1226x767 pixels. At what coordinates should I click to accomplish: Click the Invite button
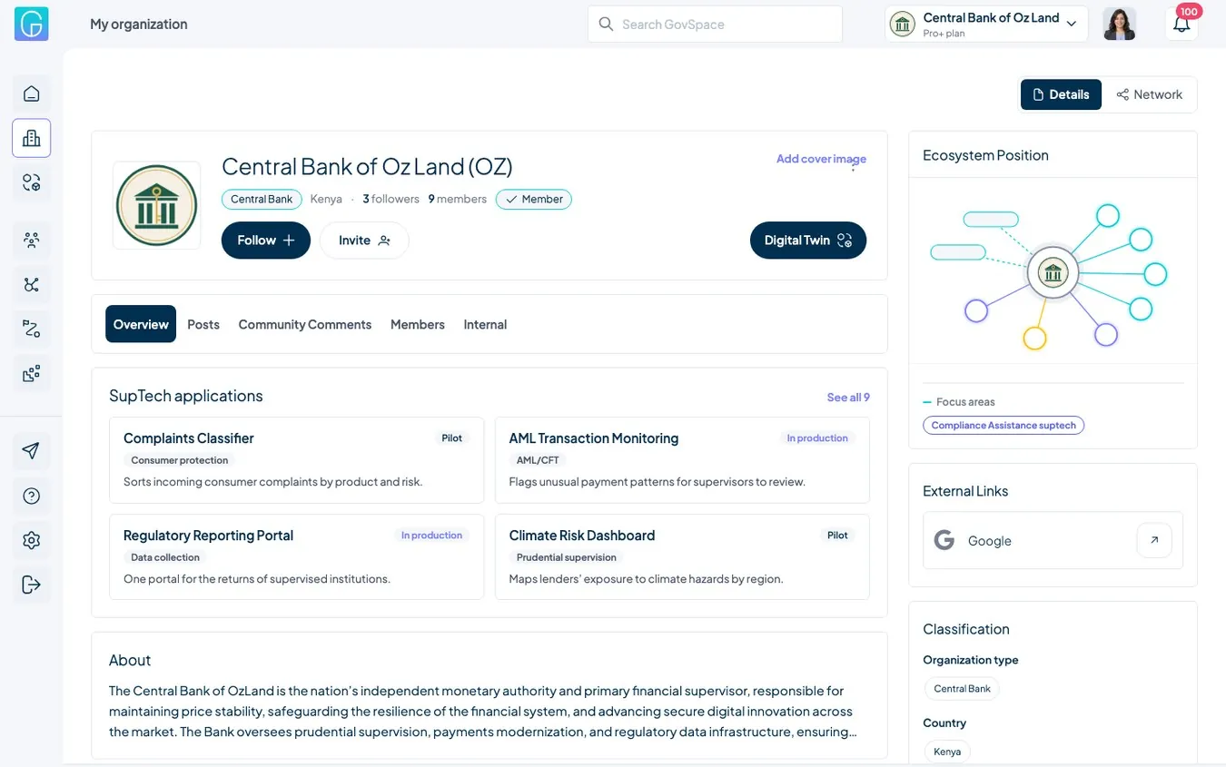[364, 241]
